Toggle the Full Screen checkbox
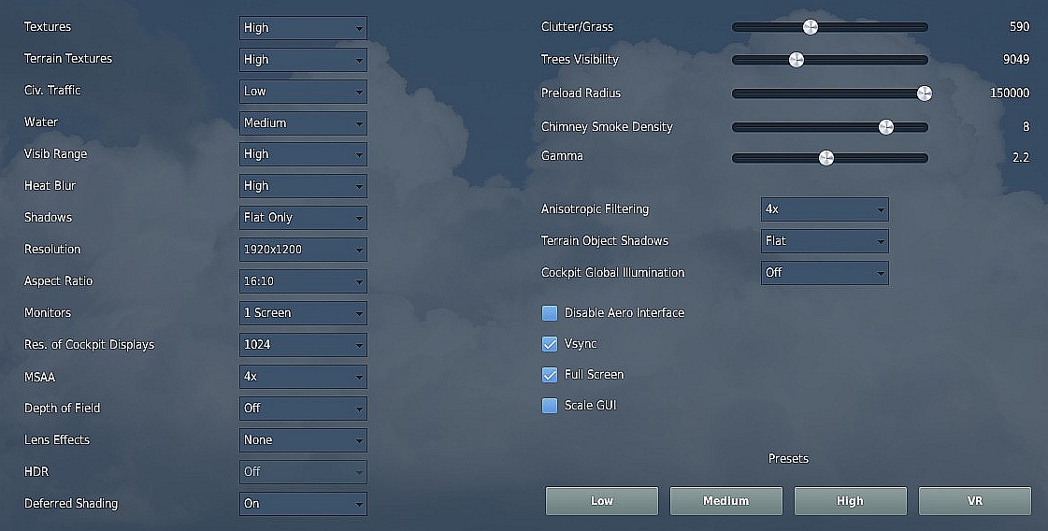The height and width of the screenshot is (531, 1048). (550, 375)
